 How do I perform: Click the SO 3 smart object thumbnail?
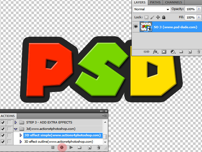coord(146,27)
